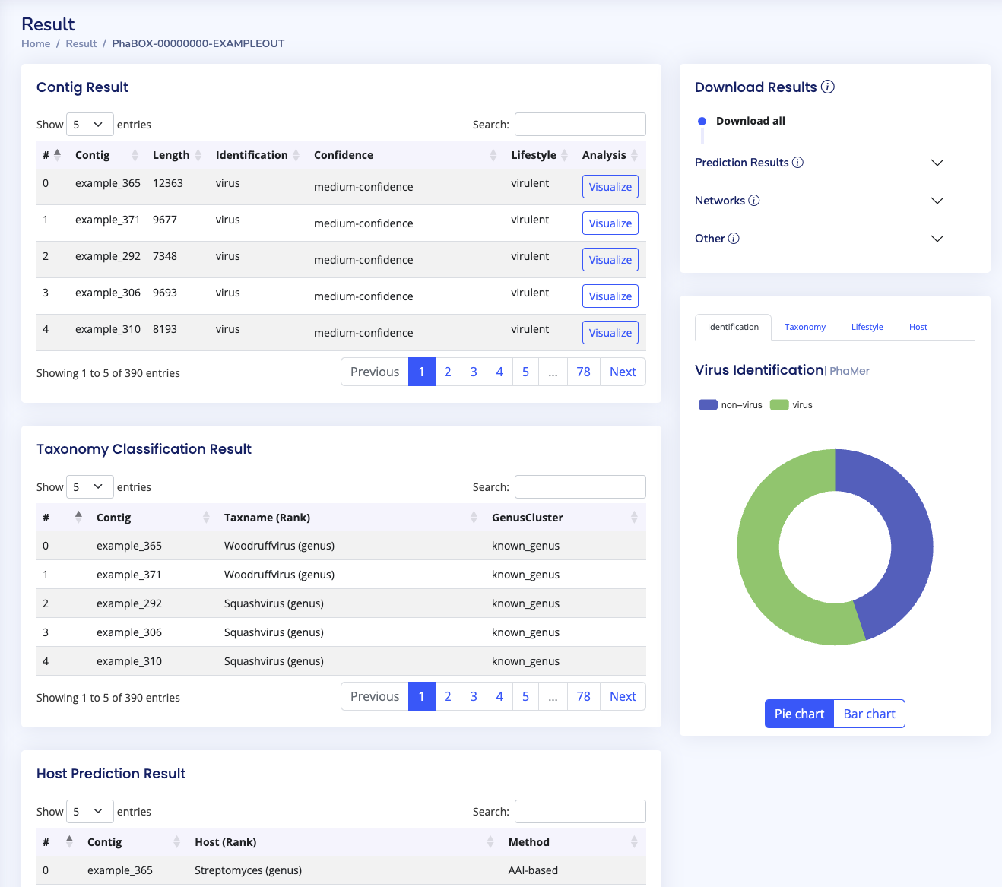Screen dimensions: 1002x887
Task: Sort by Identification column arrows
Action: [296, 155]
